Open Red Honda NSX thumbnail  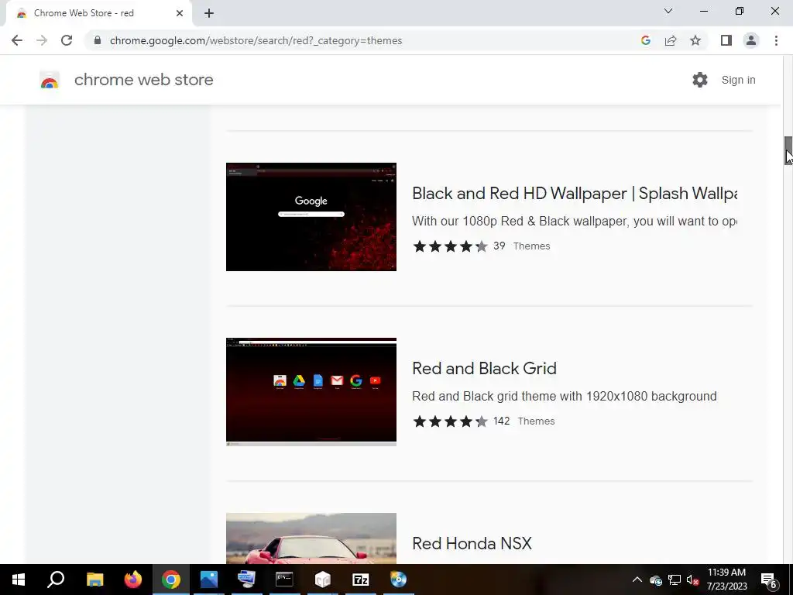pyautogui.click(x=311, y=538)
